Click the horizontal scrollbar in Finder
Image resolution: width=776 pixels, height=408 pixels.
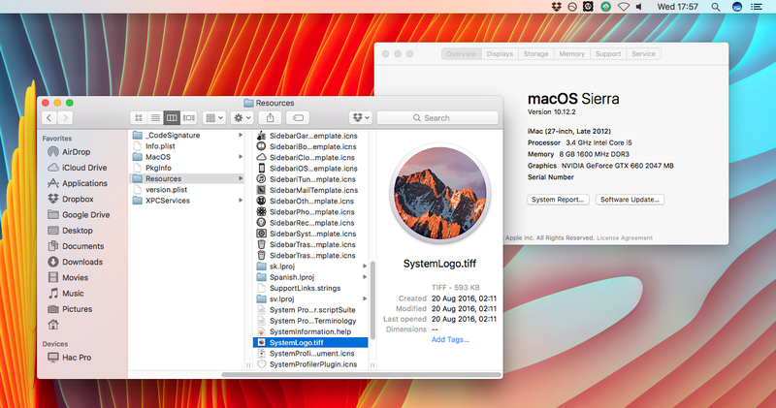[361, 374]
